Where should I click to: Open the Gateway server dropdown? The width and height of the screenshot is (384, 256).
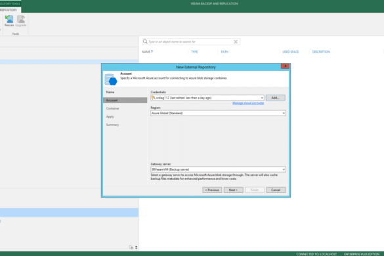tap(284, 169)
